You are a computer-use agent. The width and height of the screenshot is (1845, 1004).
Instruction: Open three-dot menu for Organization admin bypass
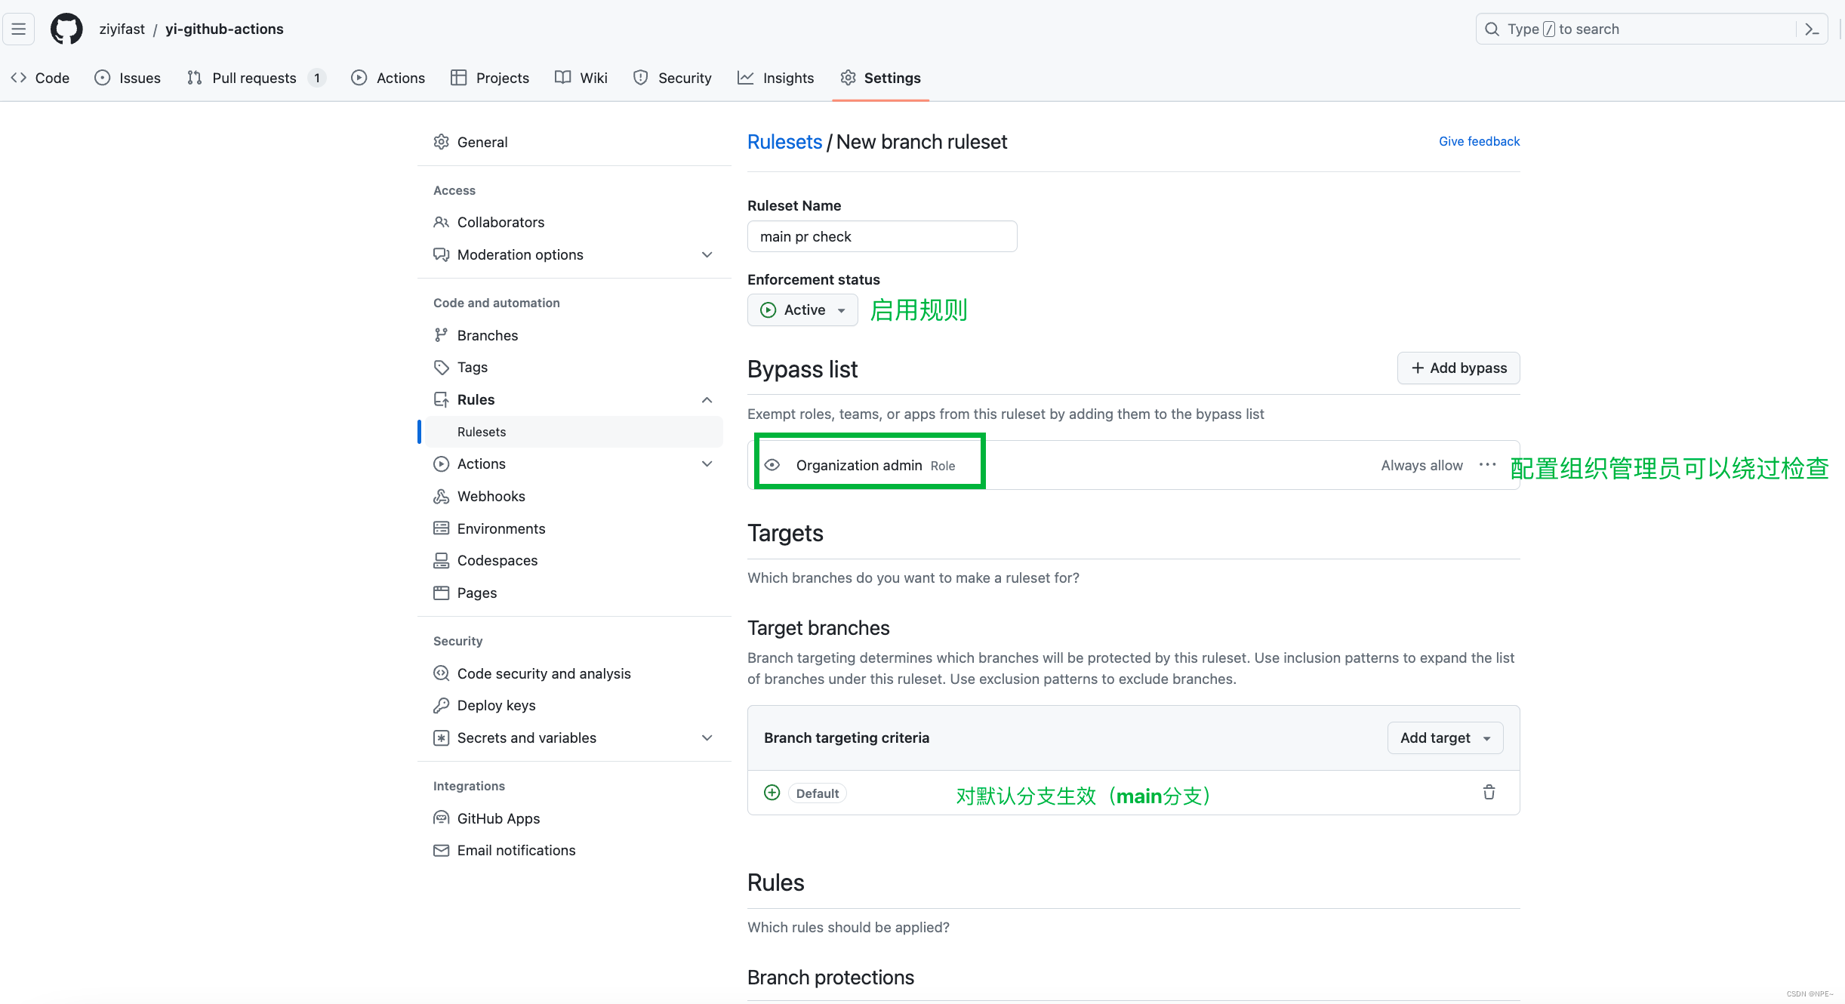click(1487, 465)
